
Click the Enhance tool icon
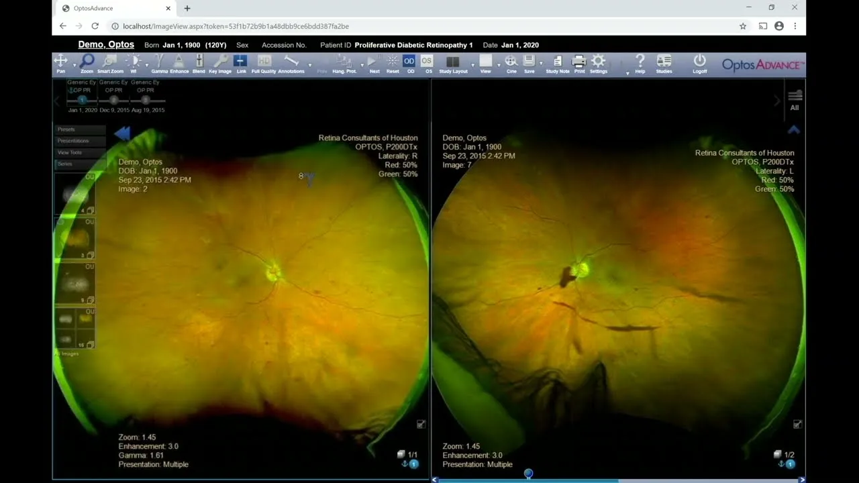[x=179, y=63]
